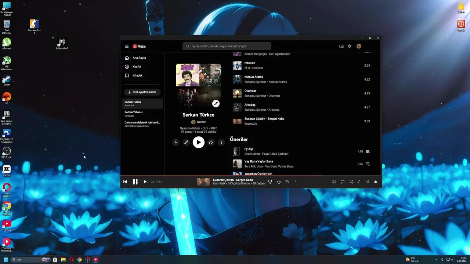
Task: Open EFO artist link on Nasılsın row
Action: (247, 68)
